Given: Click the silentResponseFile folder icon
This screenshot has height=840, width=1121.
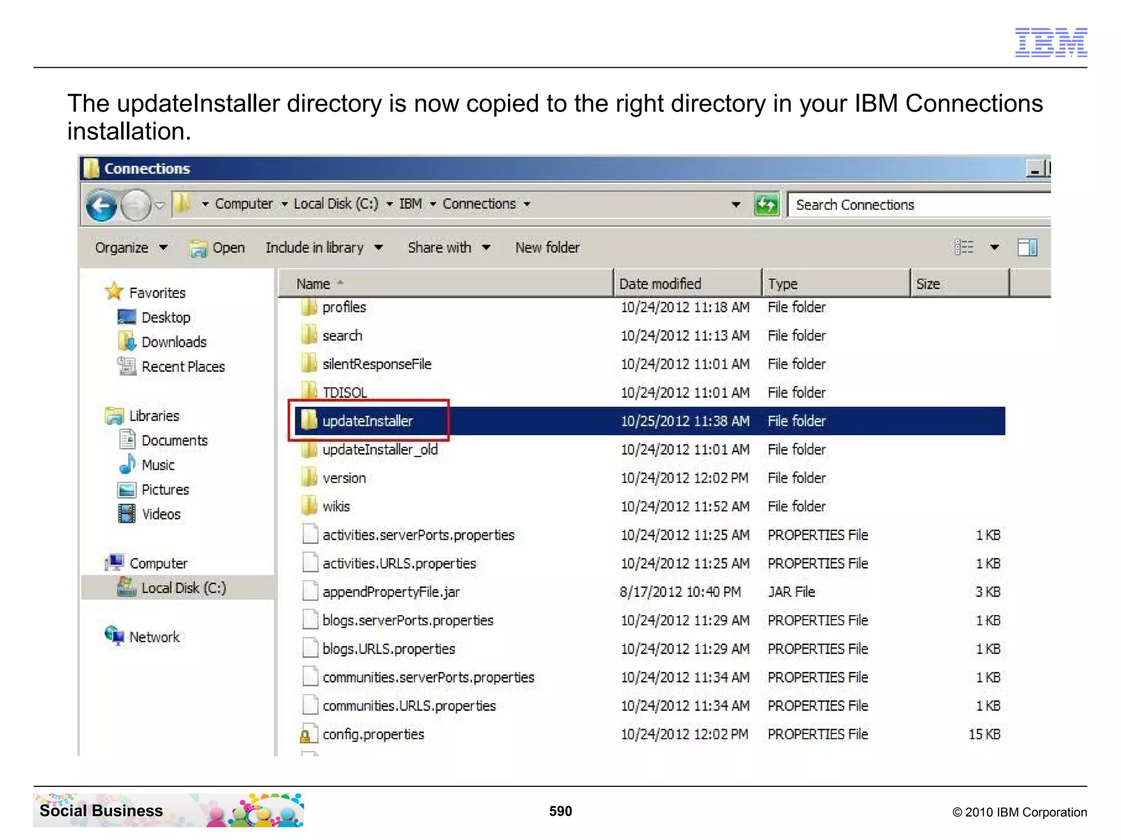Looking at the screenshot, I should coord(309,364).
